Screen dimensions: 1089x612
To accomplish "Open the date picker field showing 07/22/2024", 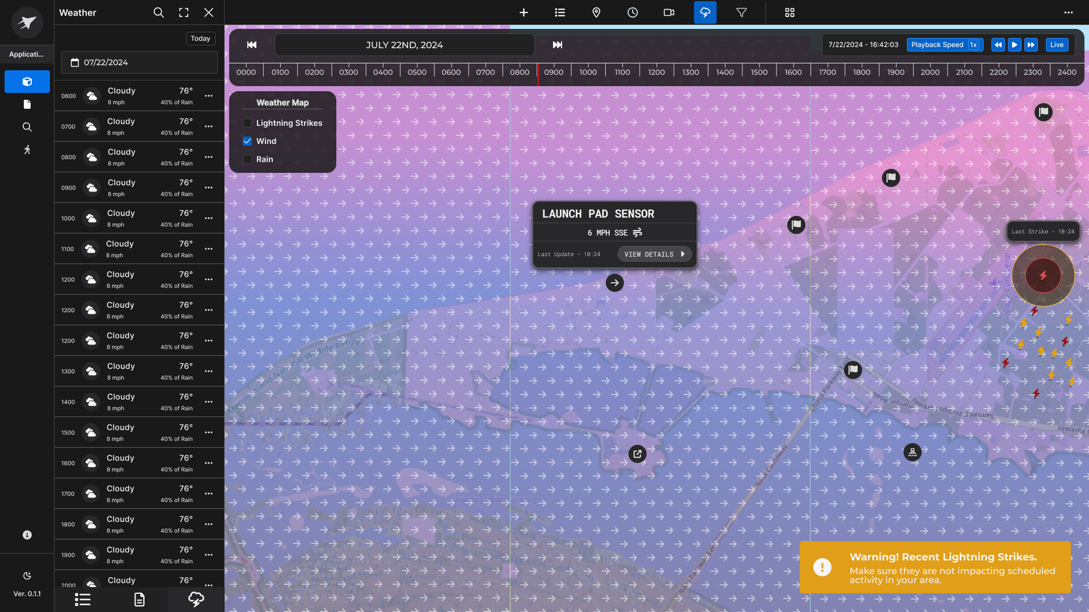I will pyautogui.click(x=139, y=62).
